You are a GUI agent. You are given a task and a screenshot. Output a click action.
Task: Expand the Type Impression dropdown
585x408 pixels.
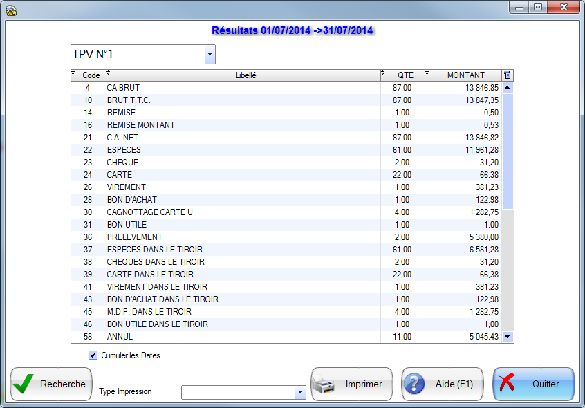(x=299, y=393)
